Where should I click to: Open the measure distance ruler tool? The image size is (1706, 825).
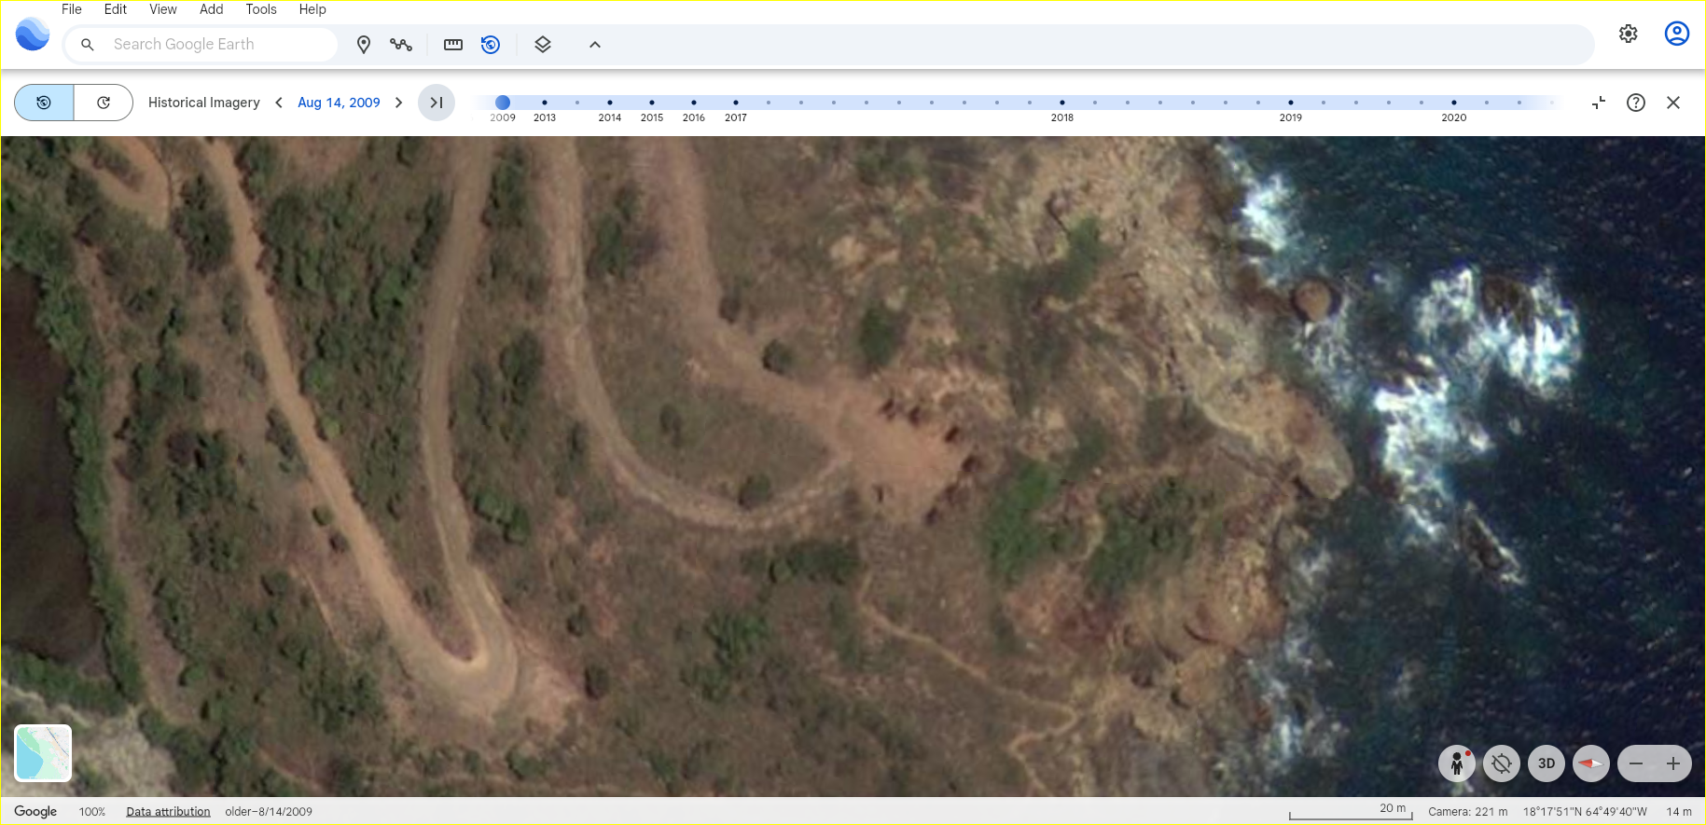click(x=453, y=45)
